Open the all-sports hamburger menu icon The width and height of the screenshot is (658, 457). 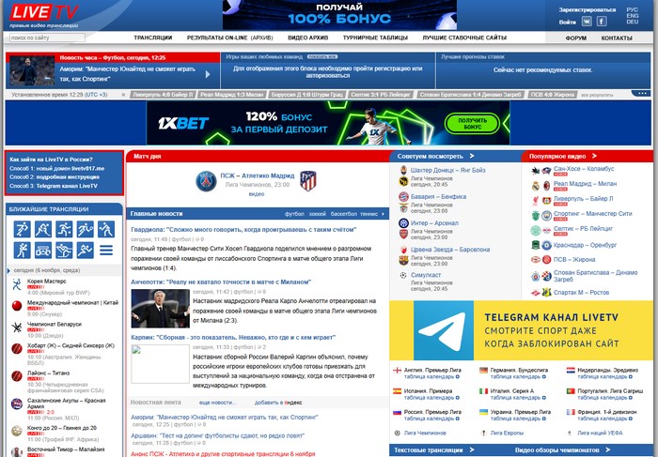coord(106,250)
